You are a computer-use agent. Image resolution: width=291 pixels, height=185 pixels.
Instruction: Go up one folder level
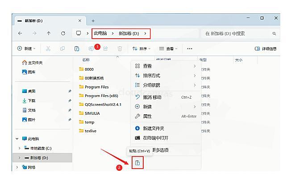click(49, 33)
